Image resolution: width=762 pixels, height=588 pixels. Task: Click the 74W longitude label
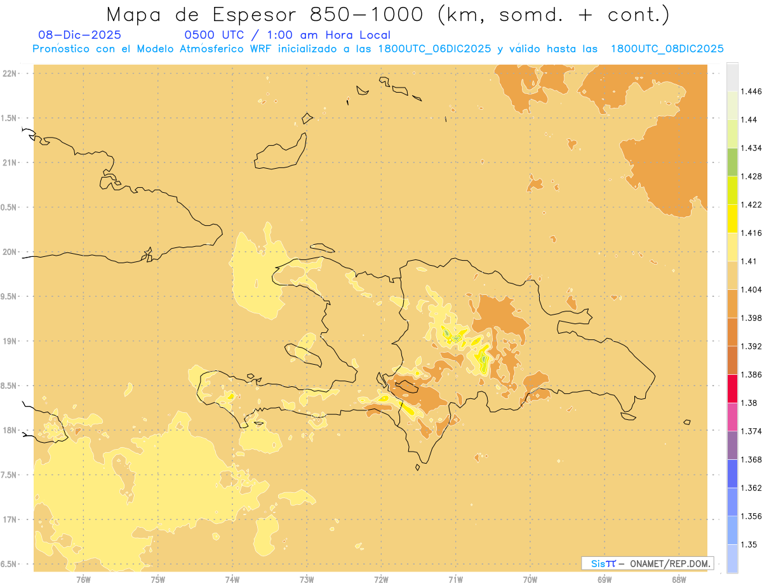tap(232, 579)
